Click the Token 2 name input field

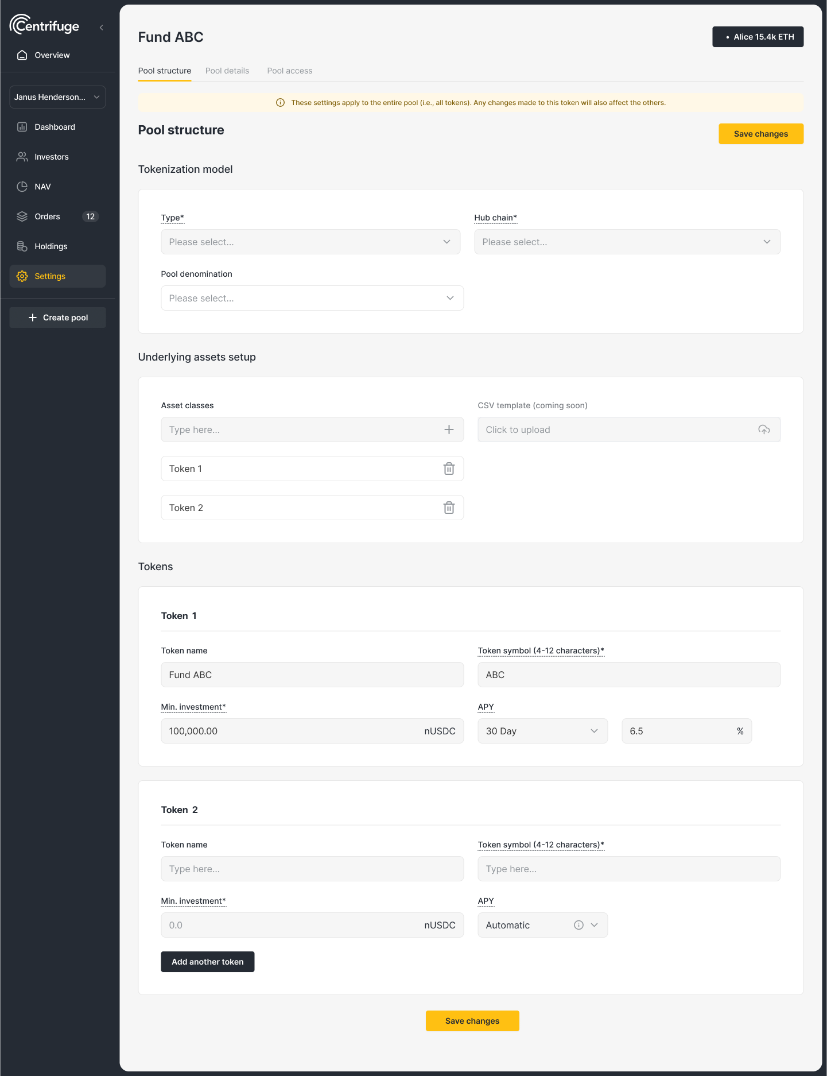(312, 869)
